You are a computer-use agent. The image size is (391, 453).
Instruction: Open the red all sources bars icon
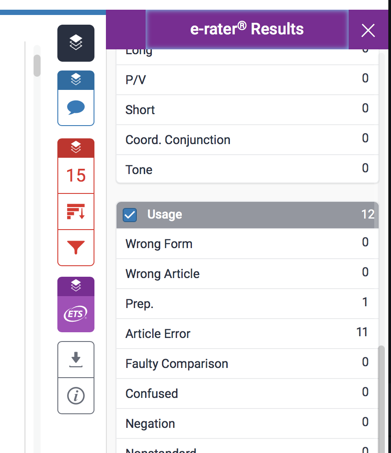click(76, 212)
